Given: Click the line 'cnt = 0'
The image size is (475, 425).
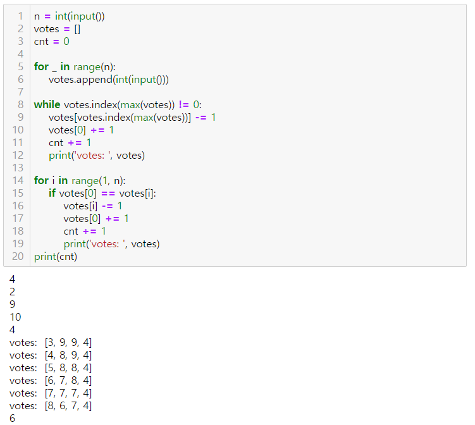Looking at the screenshot, I should click(x=51, y=42).
